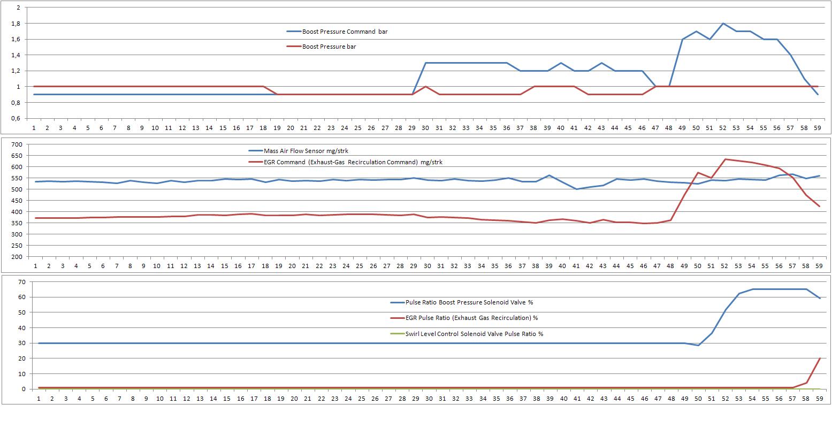Image resolution: width=832 pixels, height=443 pixels.
Task: Click red line swatch beside EGR Pulse Ratio legend
Action: (397, 318)
